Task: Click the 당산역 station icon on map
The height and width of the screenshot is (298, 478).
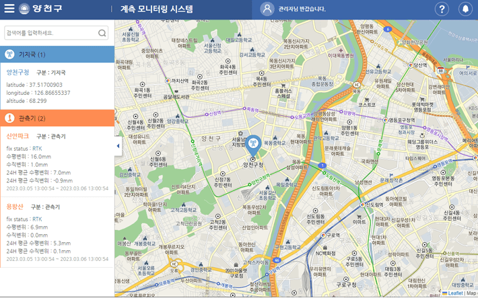Action: point(411,65)
